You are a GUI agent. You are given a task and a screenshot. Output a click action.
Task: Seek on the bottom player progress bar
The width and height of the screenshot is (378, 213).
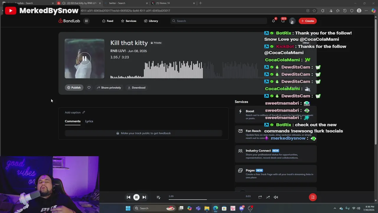[x=210, y=199]
